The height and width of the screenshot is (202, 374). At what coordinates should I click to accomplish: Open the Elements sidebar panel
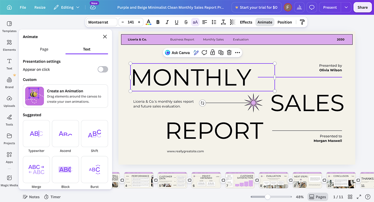tap(9, 45)
